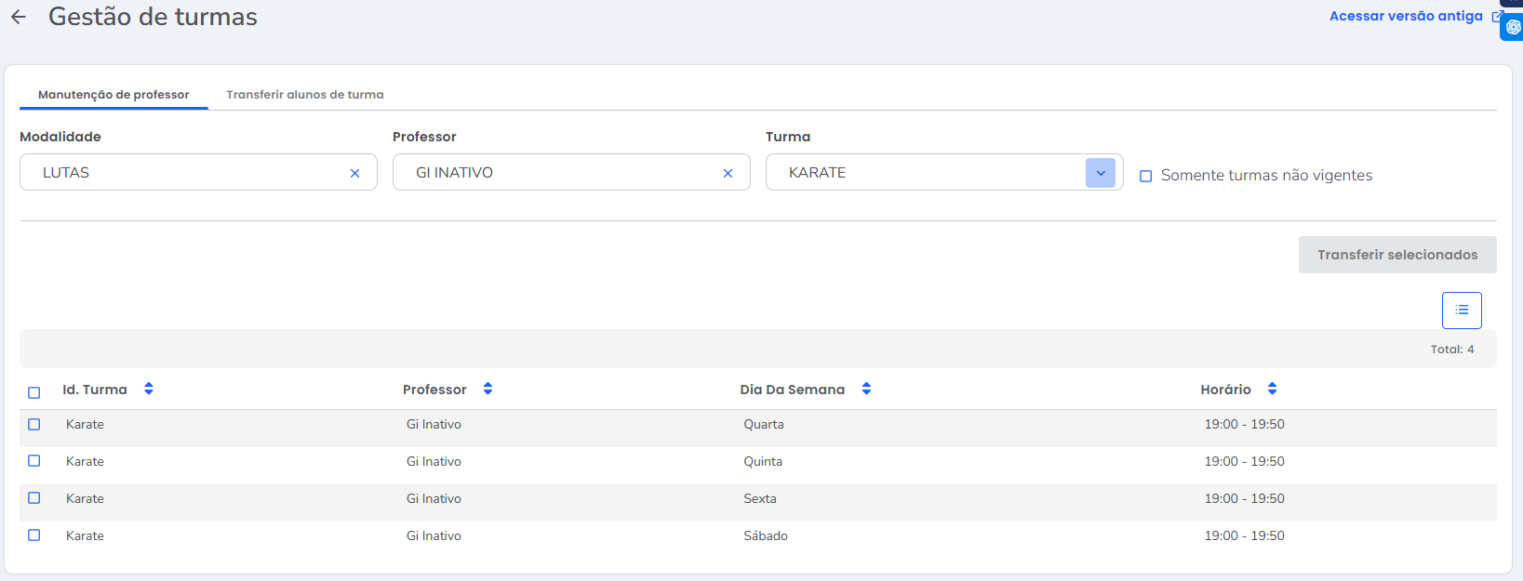1523x581 pixels.
Task: Clear the GI INATIVO professor selection
Action: coord(728,173)
